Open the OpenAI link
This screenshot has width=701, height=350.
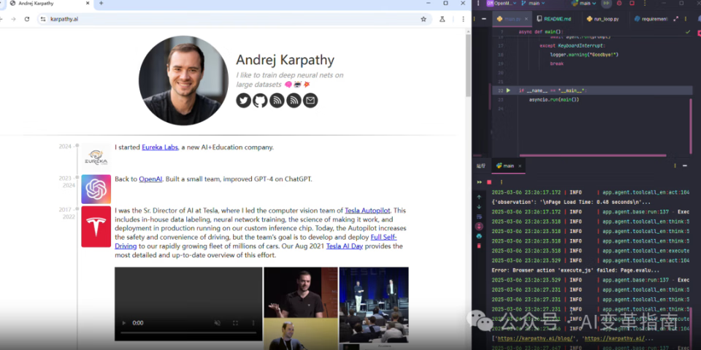pos(150,179)
